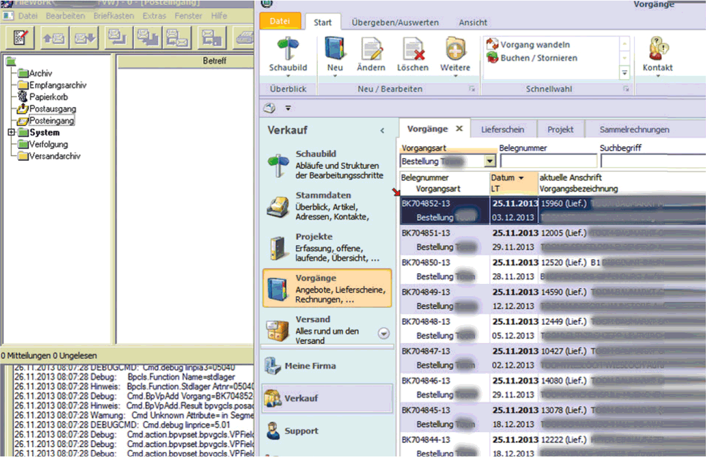Image resolution: width=707 pixels, height=457 pixels.
Task: Expand the System folder node
Action: coord(11,133)
